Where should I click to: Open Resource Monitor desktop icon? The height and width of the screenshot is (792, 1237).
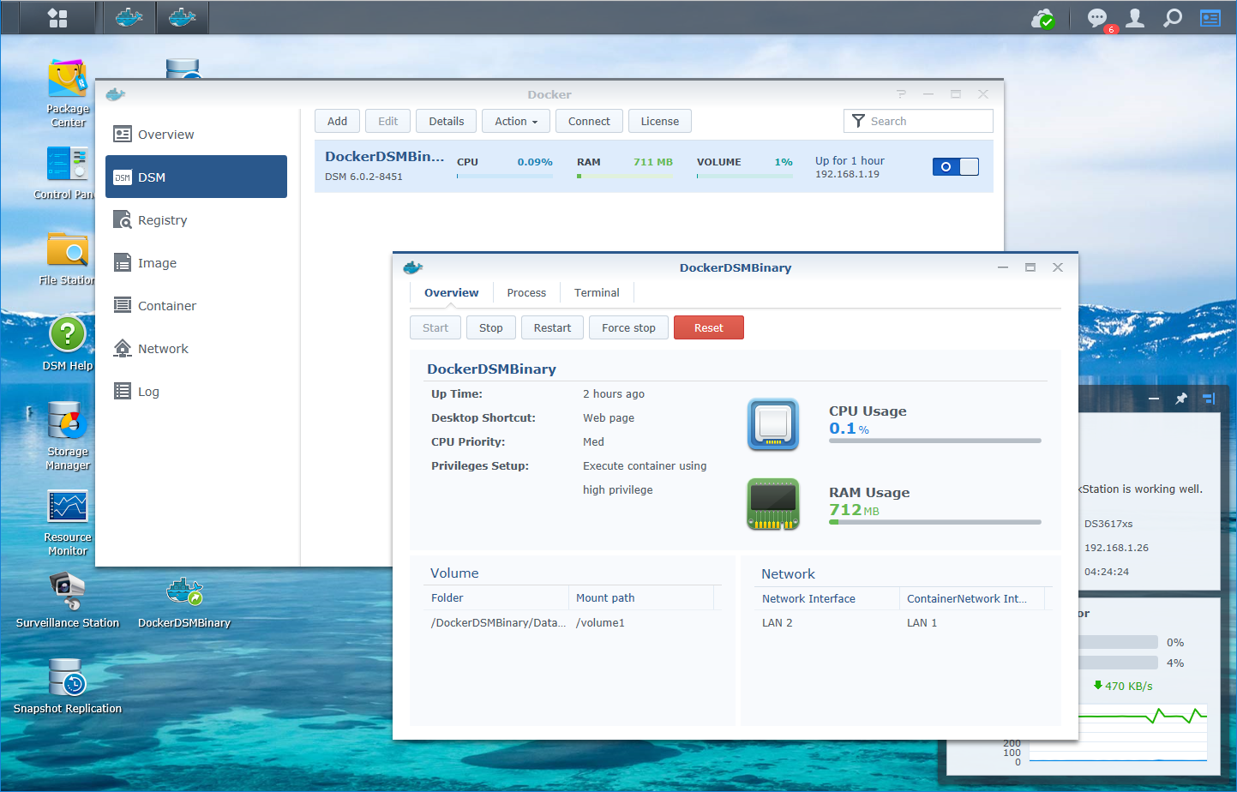point(68,523)
